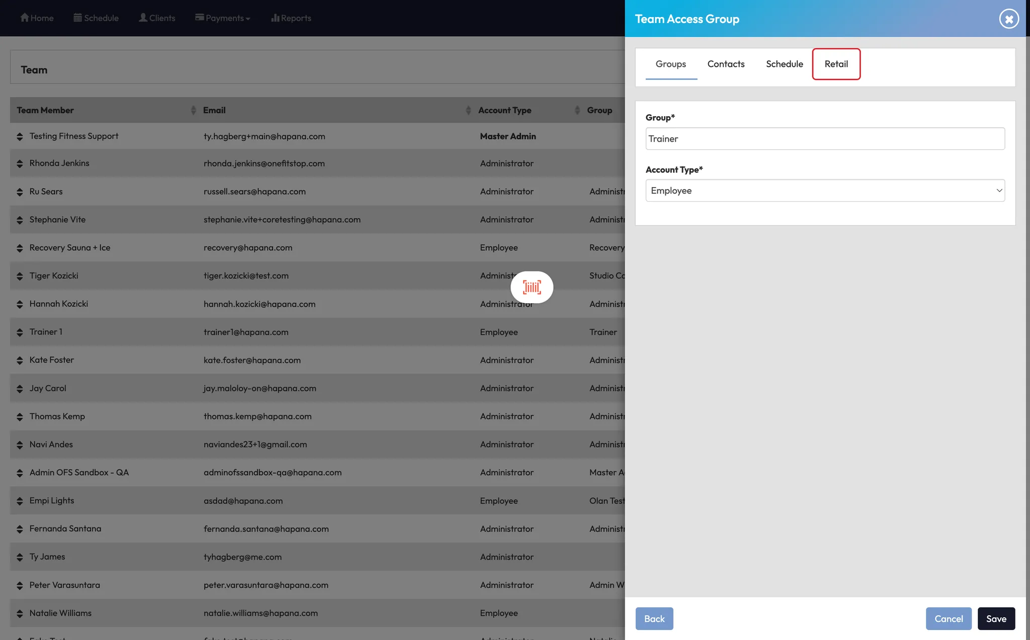Click the barcode scanner floating icon
The height and width of the screenshot is (640, 1030).
pyautogui.click(x=532, y=287)
